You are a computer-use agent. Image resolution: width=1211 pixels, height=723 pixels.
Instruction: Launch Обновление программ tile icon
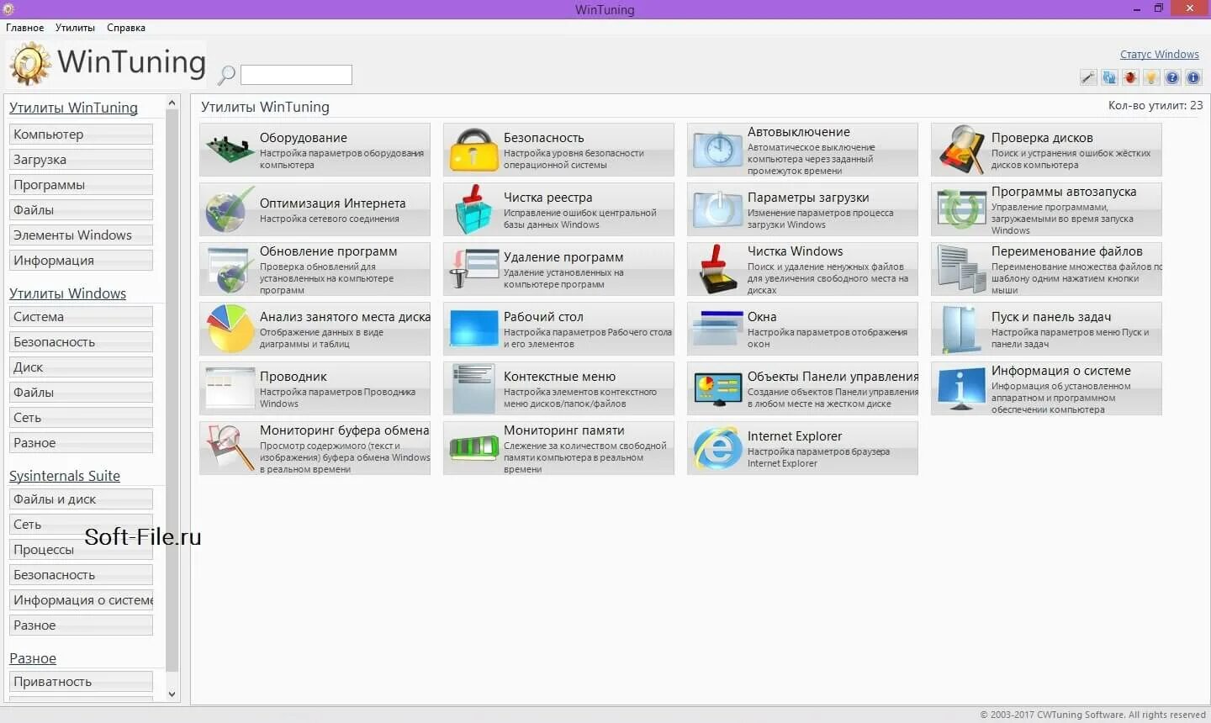tap(230, 269)
